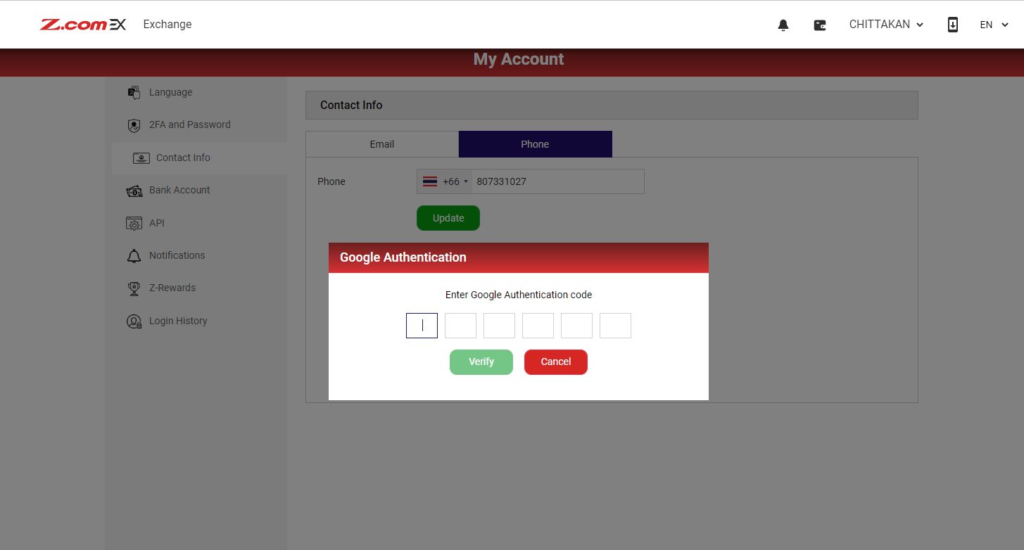The image size is (1024, 550).
Task: Select the API gear icon in sidebar
Action: (134, 223)
